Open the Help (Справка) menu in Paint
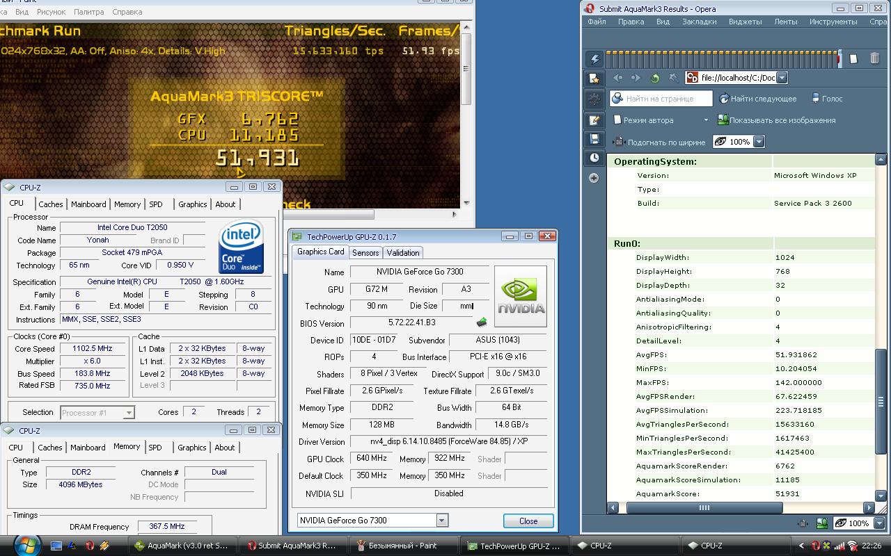 click(x=127, y=12)
